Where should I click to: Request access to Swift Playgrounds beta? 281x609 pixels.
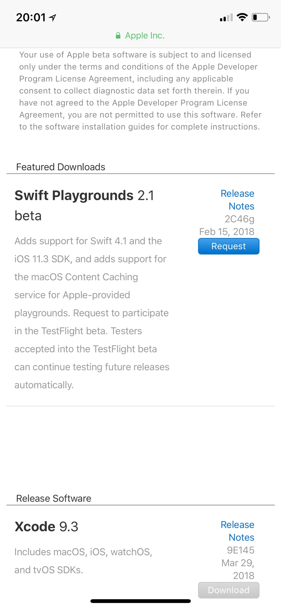pos(229,246)
